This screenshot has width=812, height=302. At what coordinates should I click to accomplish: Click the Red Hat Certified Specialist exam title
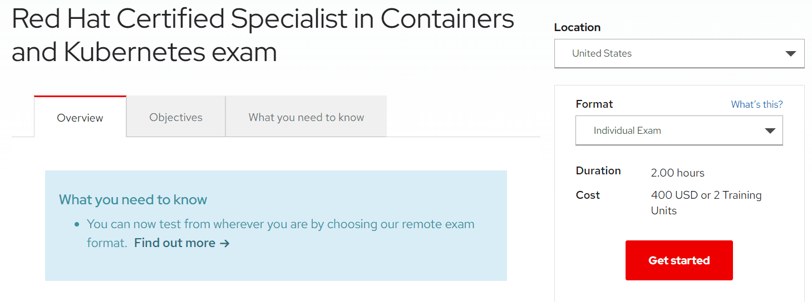tap(263, 36)
